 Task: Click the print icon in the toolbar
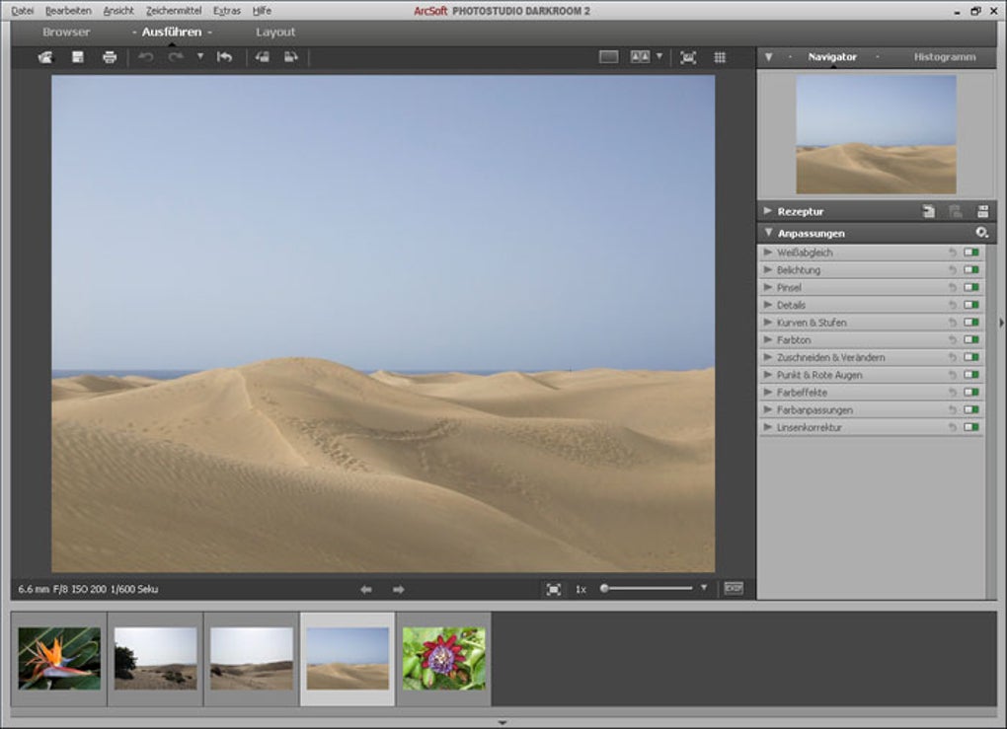(x=110, y=57)
